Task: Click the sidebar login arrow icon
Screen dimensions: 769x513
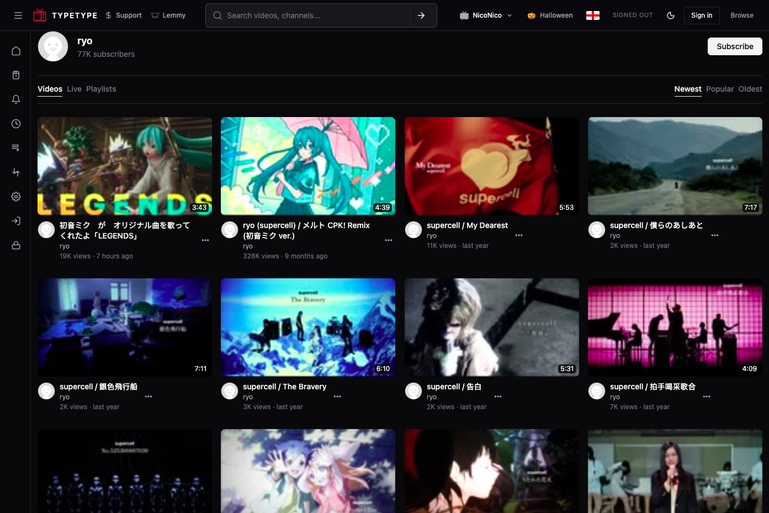Action: tap(16, 221)
